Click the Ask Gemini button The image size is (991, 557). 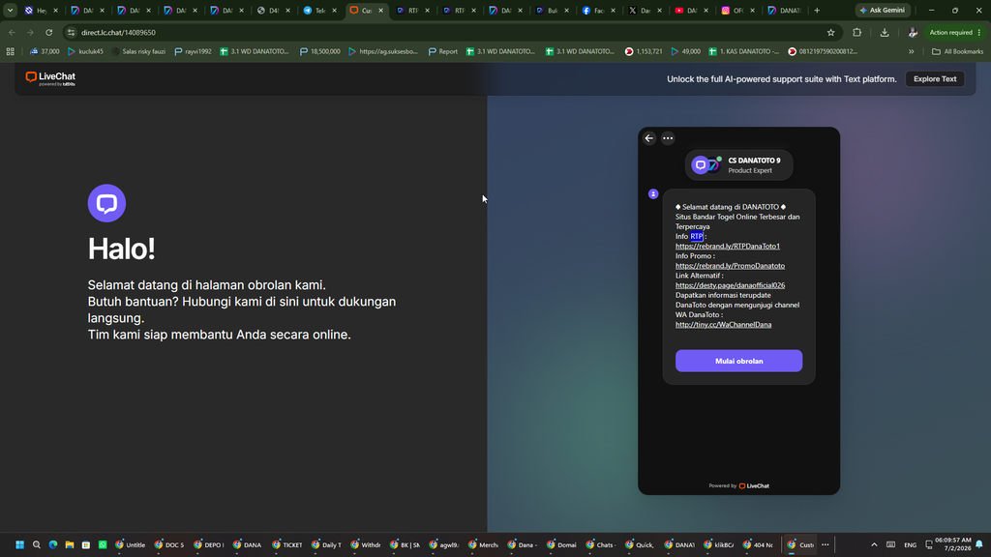883,10
